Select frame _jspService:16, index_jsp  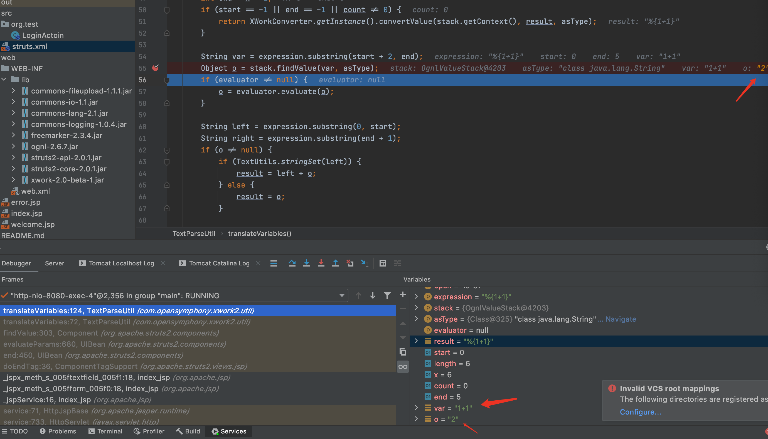[x=198, y=399]
